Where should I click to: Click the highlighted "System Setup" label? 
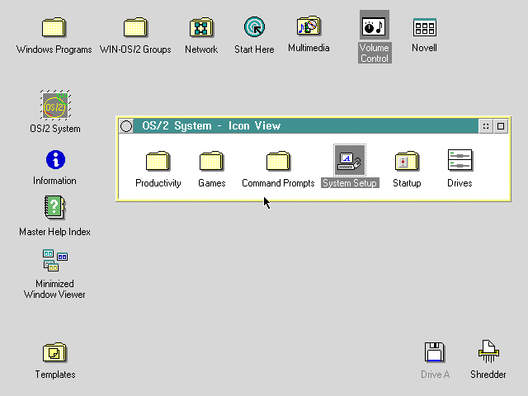pos(350,183)
